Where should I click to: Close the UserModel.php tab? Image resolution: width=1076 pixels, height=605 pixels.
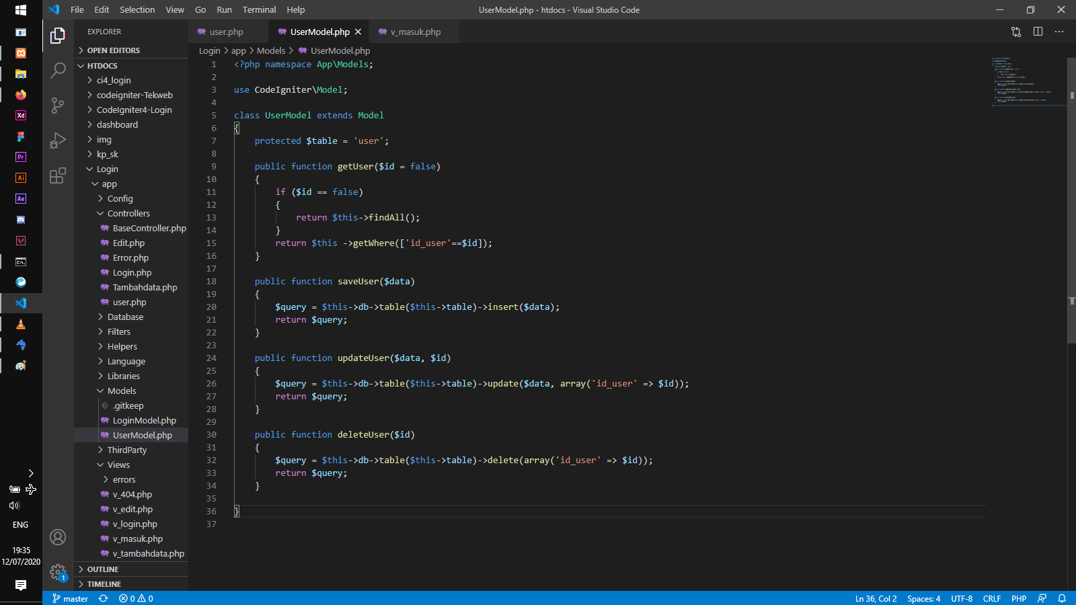click(358, 32)
